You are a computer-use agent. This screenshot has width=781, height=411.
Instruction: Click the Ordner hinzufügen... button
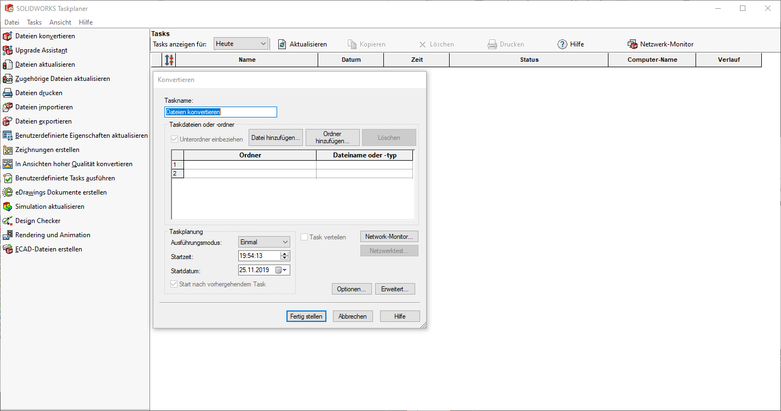pos(332,138)
